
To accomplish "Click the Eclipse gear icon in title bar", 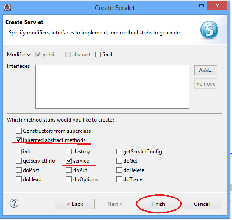I will tap(7, 7).
